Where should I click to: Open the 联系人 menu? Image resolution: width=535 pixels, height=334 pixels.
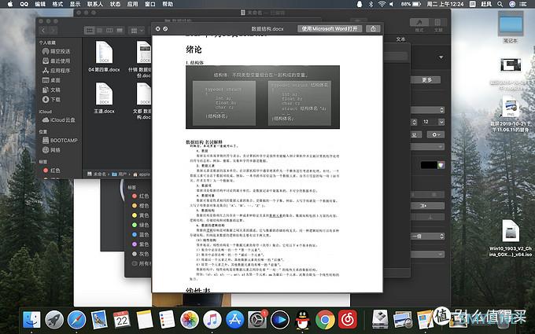coord(95,4)
